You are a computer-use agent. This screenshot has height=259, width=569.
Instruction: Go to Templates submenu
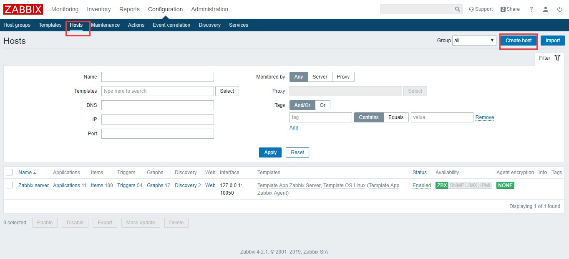pyautogui.click(x=50, y=25)
